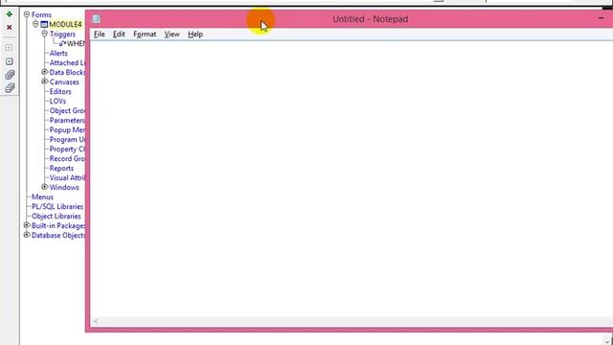Screen dimensions: 613x345
Task: Click the Notepad title bar icon
Action: point(96,19)
